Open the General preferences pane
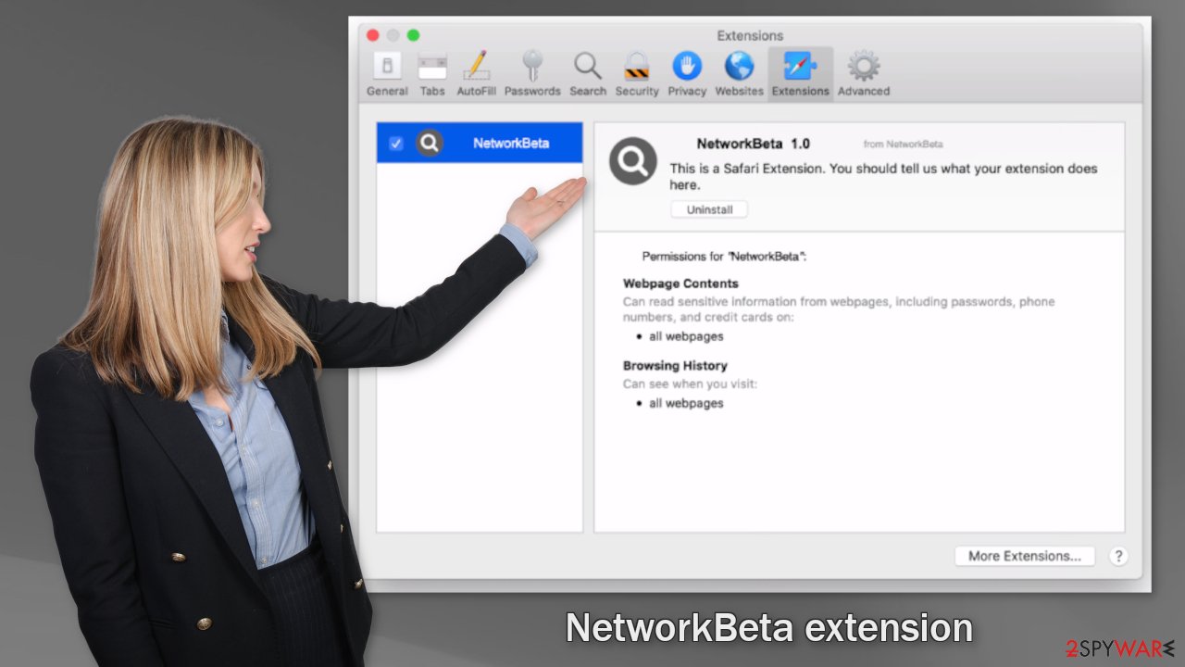The width and height of the screenshot is (1185, 667). click(x=387, y=74)
